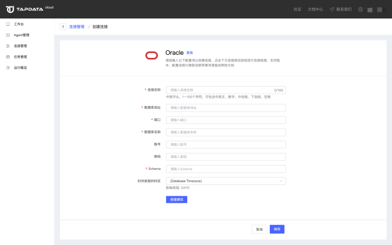392x245 pixels.
Task: Open Agent管理 menu item
Action: 22,35
